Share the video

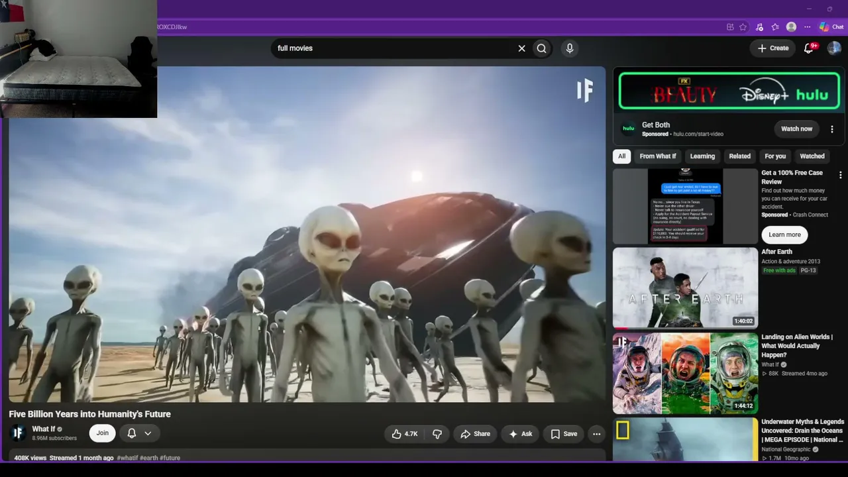[475, 434]
